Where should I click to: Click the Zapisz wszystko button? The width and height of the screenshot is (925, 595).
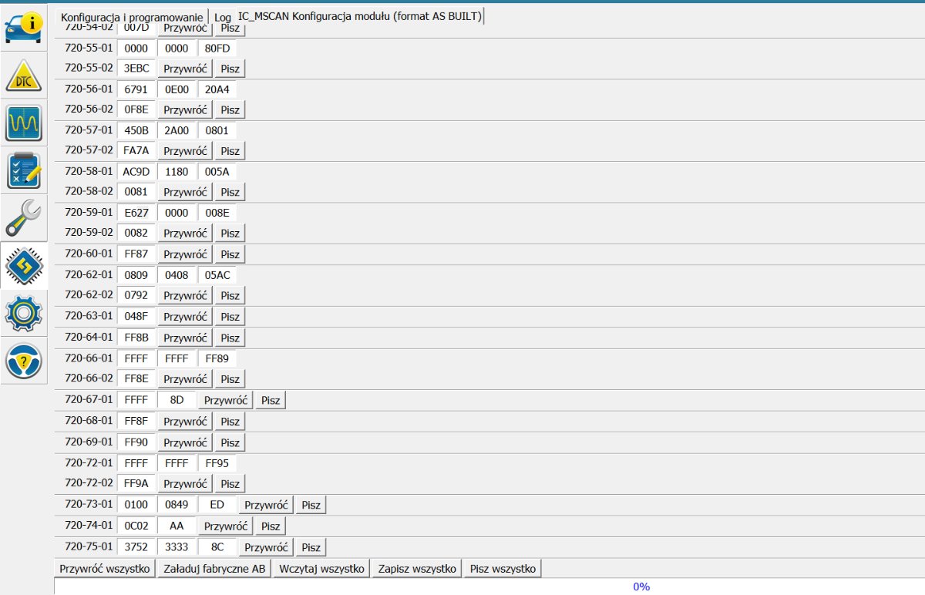pos(416,569)
